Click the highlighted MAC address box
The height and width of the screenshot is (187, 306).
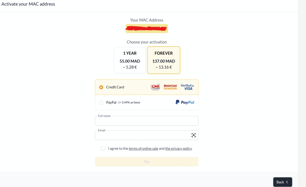(x=147, y=28)
